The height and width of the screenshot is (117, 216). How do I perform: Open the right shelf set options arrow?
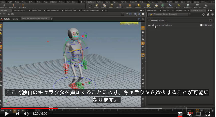(x=214, y=2)
